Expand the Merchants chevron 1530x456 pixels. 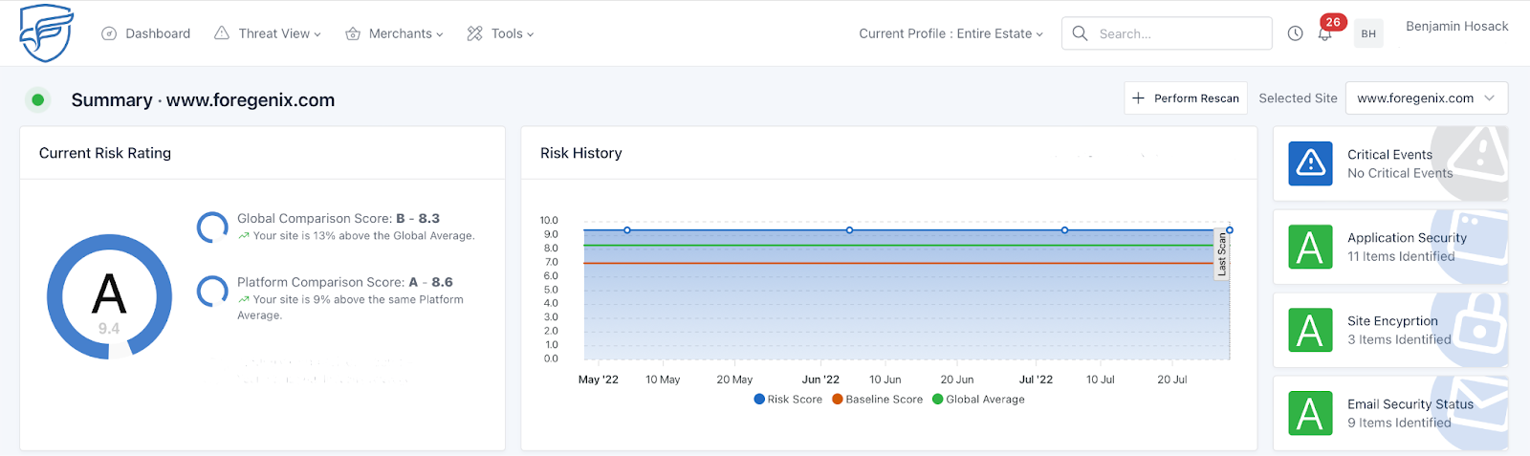tap(440, 34)
